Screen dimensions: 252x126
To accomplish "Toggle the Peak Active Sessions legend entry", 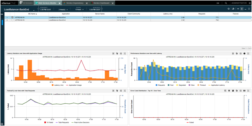I will (80, 123).
